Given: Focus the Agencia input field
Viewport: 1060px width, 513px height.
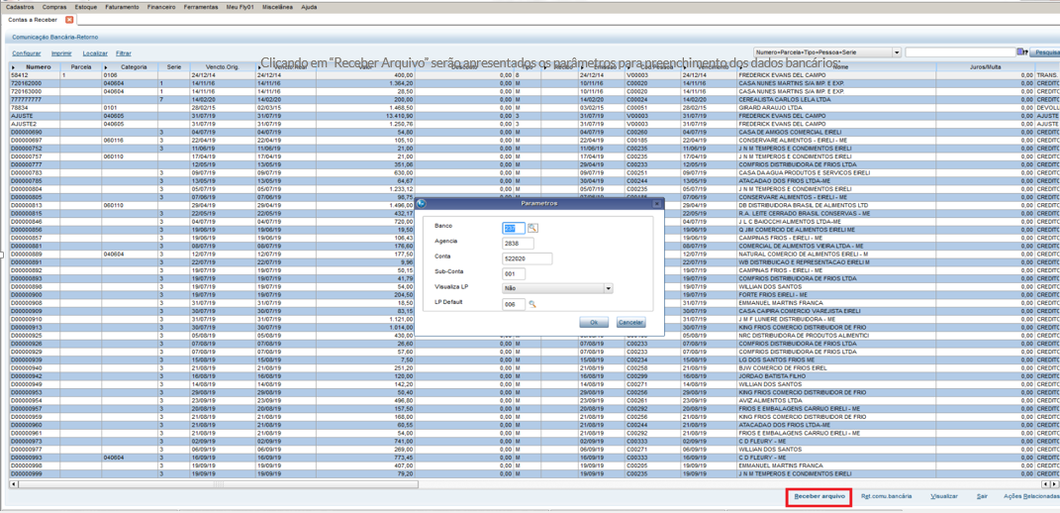Looking at the screenshot, I should pos(518,244).
